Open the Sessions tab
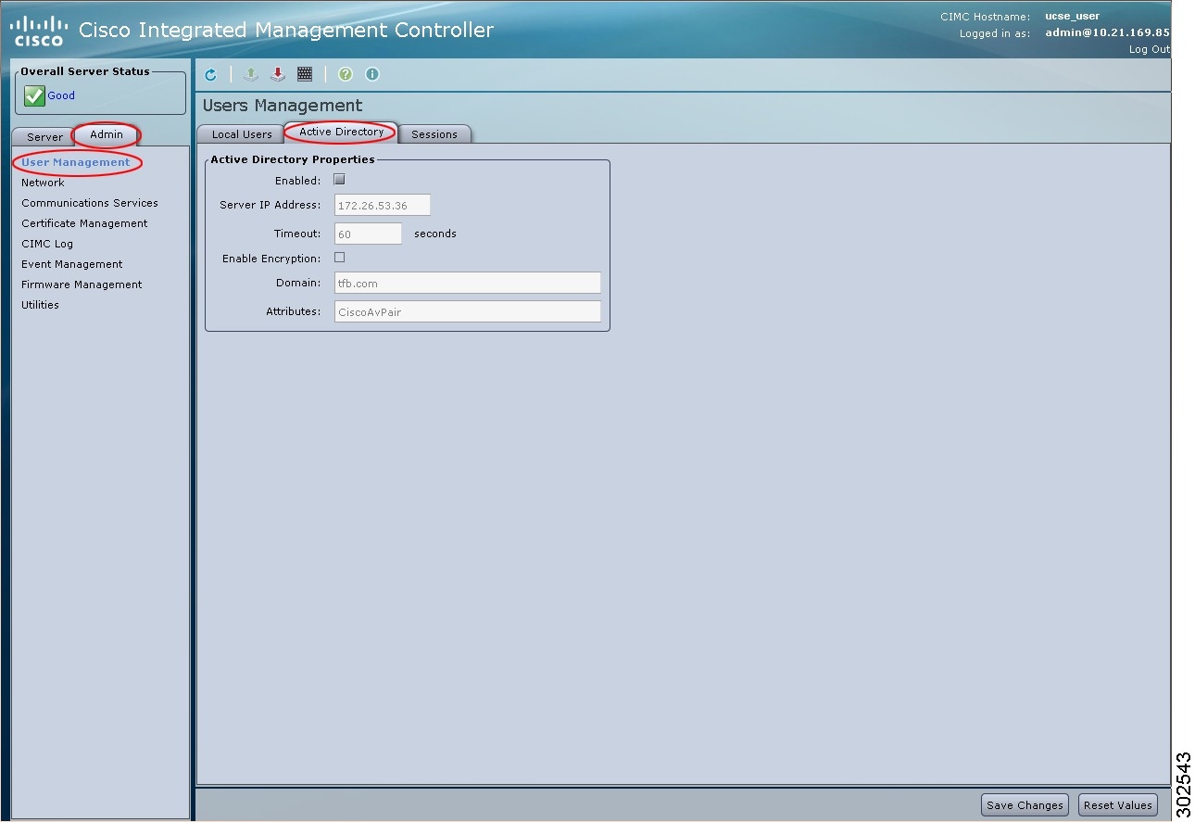1195x822 pixels. [x=434, y=133]
